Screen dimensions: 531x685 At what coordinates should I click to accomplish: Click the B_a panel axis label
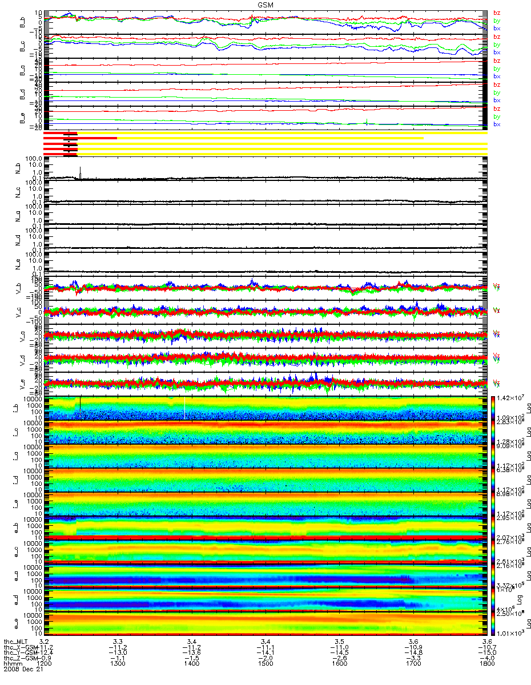coord(22,70)
